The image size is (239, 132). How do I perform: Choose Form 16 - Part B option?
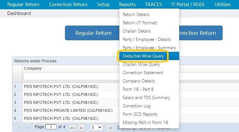coord(139,89)
